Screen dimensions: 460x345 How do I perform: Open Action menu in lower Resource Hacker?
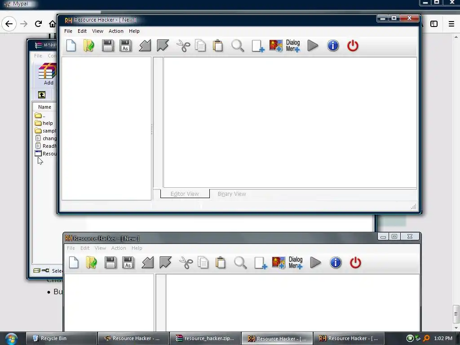(x=119, y=248)
